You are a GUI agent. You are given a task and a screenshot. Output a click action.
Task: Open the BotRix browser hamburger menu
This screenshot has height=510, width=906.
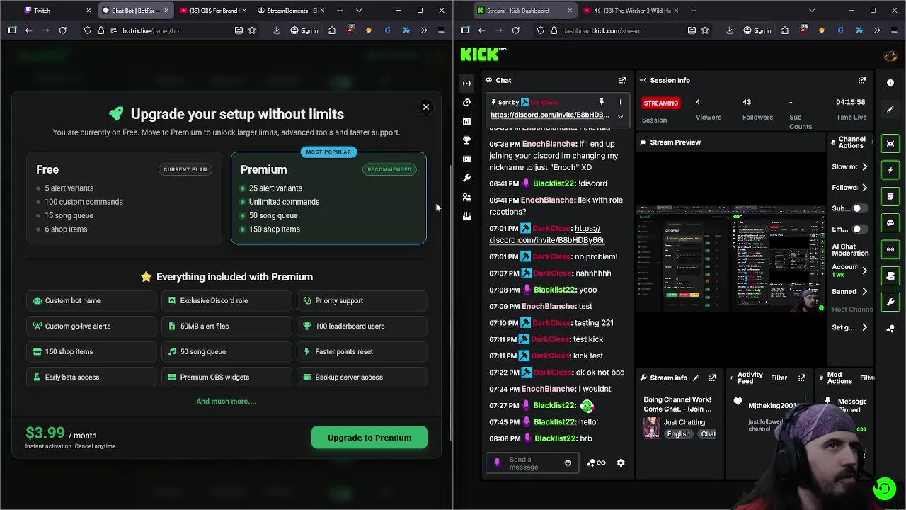[441, 30]
